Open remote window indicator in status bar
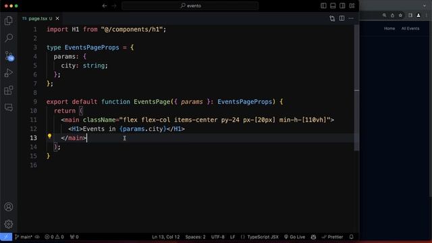The image size is (432, 243). tap(6, 237)
